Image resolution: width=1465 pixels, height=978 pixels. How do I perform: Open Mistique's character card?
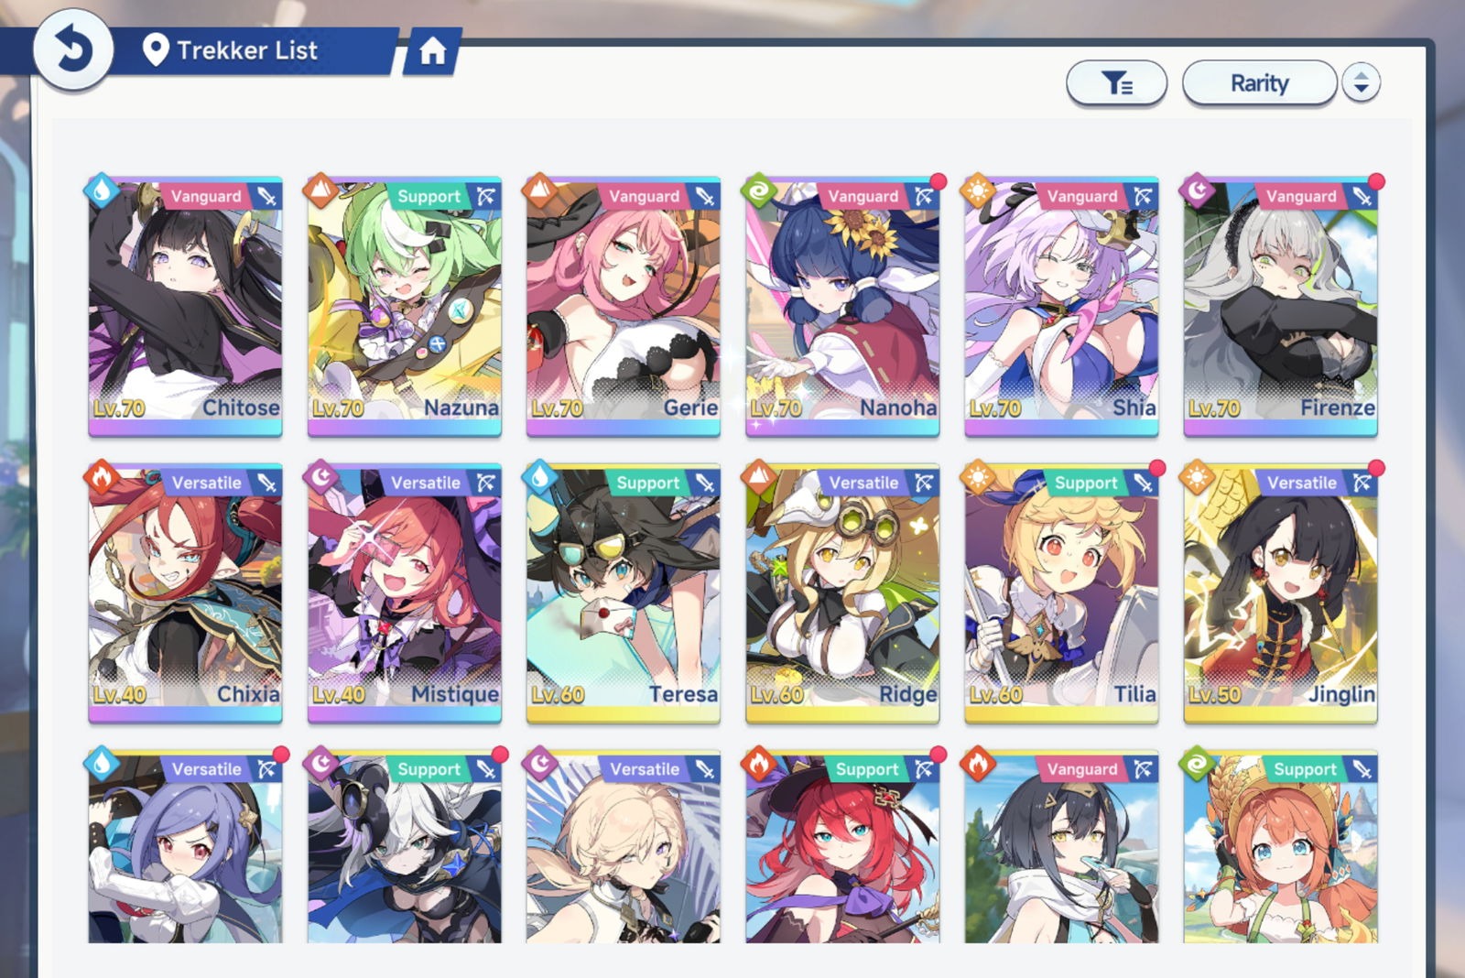click(405, 593)
